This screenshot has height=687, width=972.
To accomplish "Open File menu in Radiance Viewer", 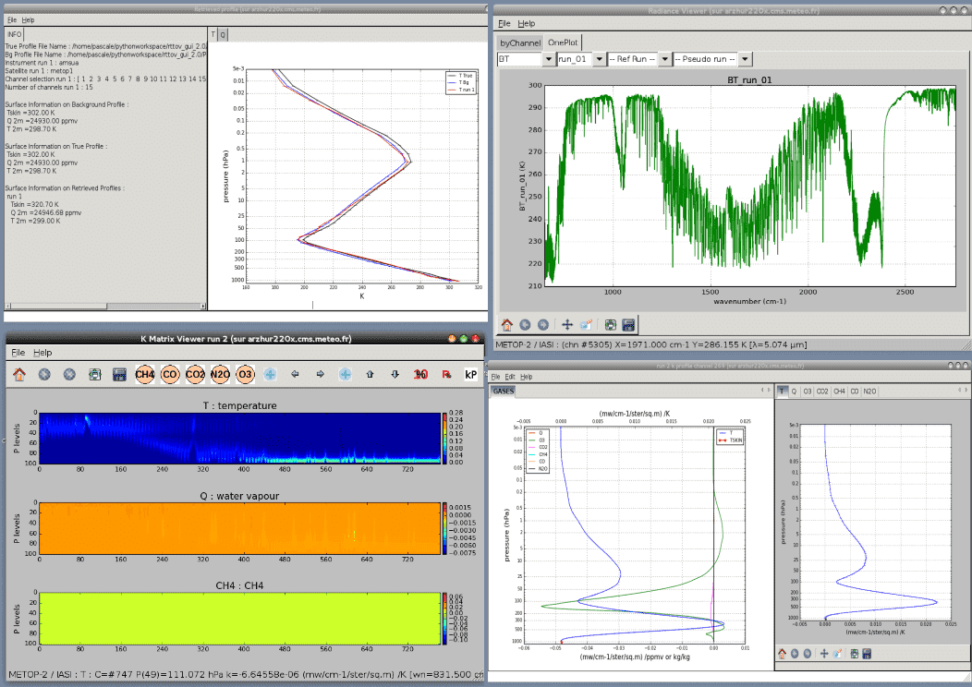I will click(x=504, y=23).
